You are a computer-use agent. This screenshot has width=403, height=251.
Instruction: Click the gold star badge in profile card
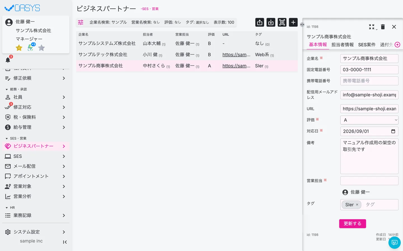pyautogui.click(x=19, y=48)
